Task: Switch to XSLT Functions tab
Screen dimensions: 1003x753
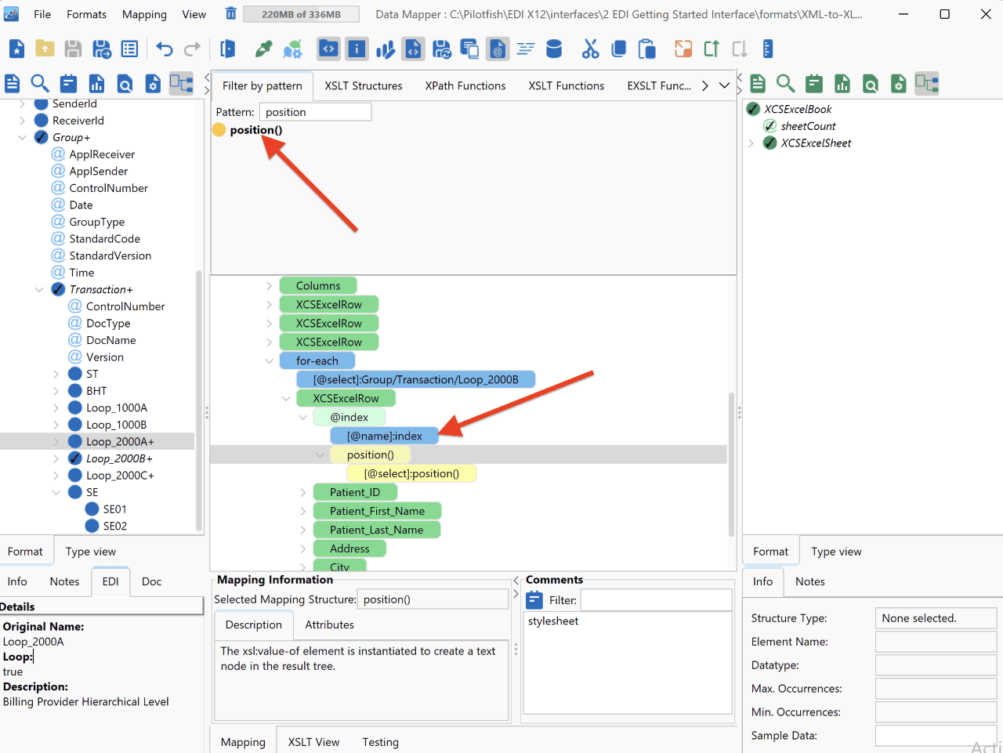Action: [566, 85]
